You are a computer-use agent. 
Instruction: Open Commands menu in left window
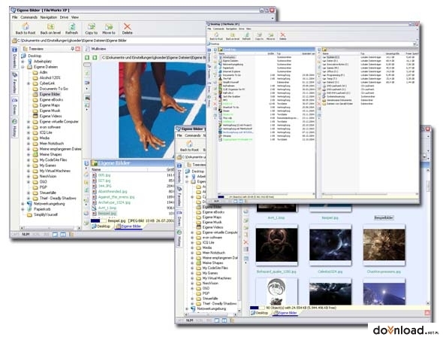pyautogui.click(x=29, y=17)
